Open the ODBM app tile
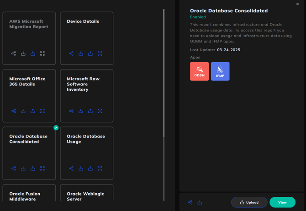This screenshot has width=306, height=211. 199,71
